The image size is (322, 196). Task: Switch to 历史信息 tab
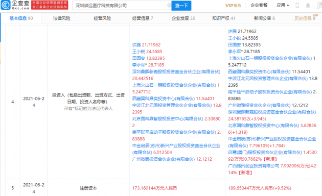click(305, 18)
